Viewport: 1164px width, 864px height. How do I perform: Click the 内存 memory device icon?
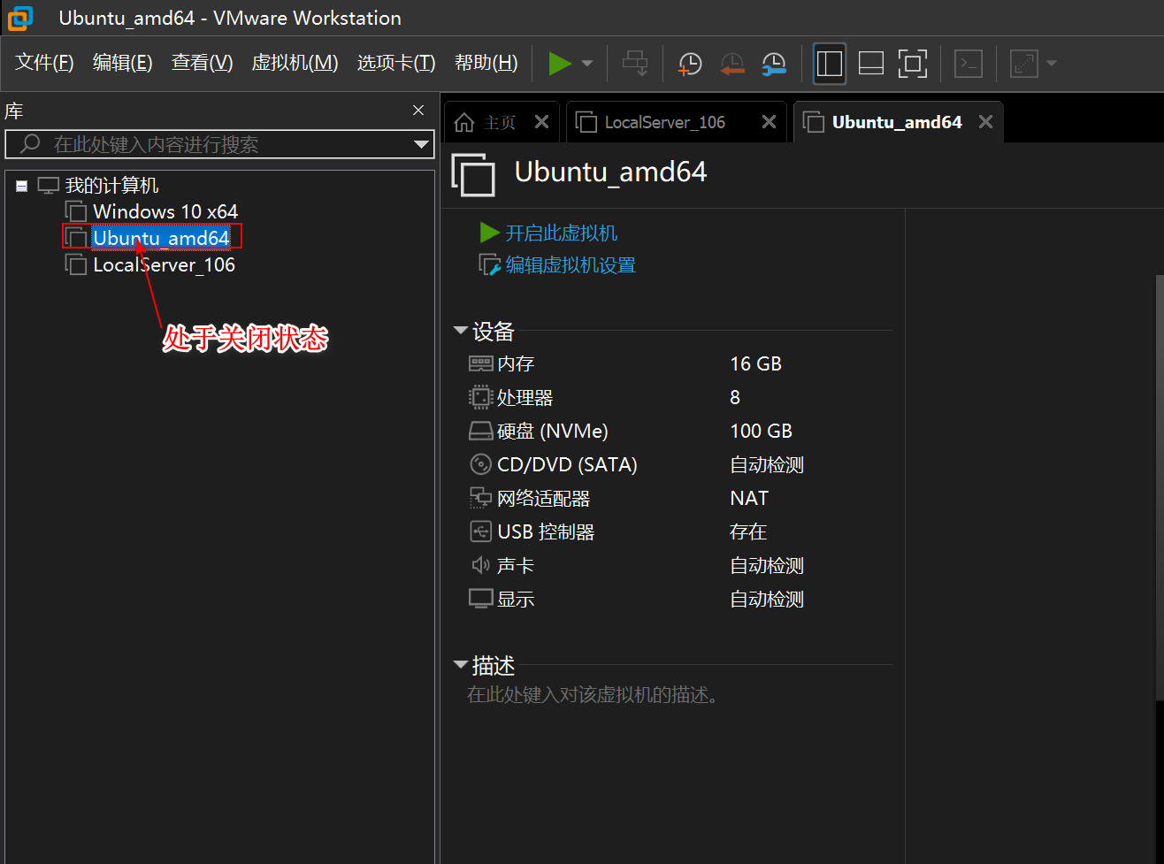tap(480, 363)
